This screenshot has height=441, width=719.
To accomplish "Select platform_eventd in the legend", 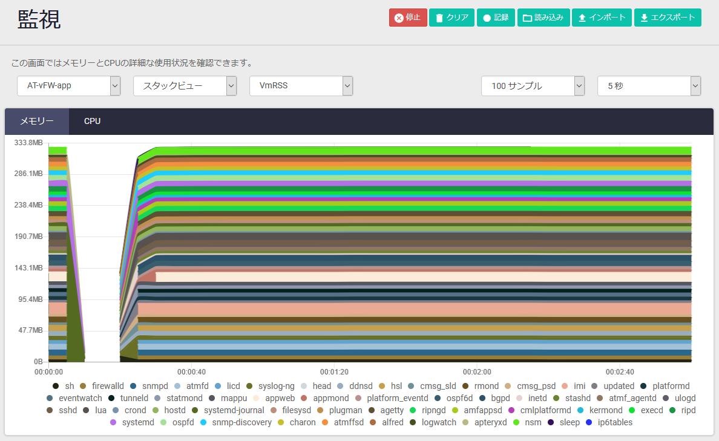I will [x=392, y=398].
